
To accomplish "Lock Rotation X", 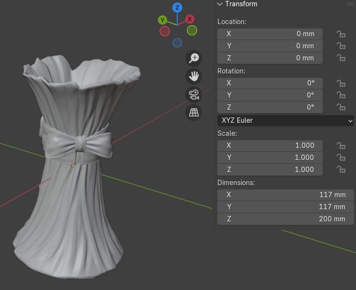I will point(341,83).
